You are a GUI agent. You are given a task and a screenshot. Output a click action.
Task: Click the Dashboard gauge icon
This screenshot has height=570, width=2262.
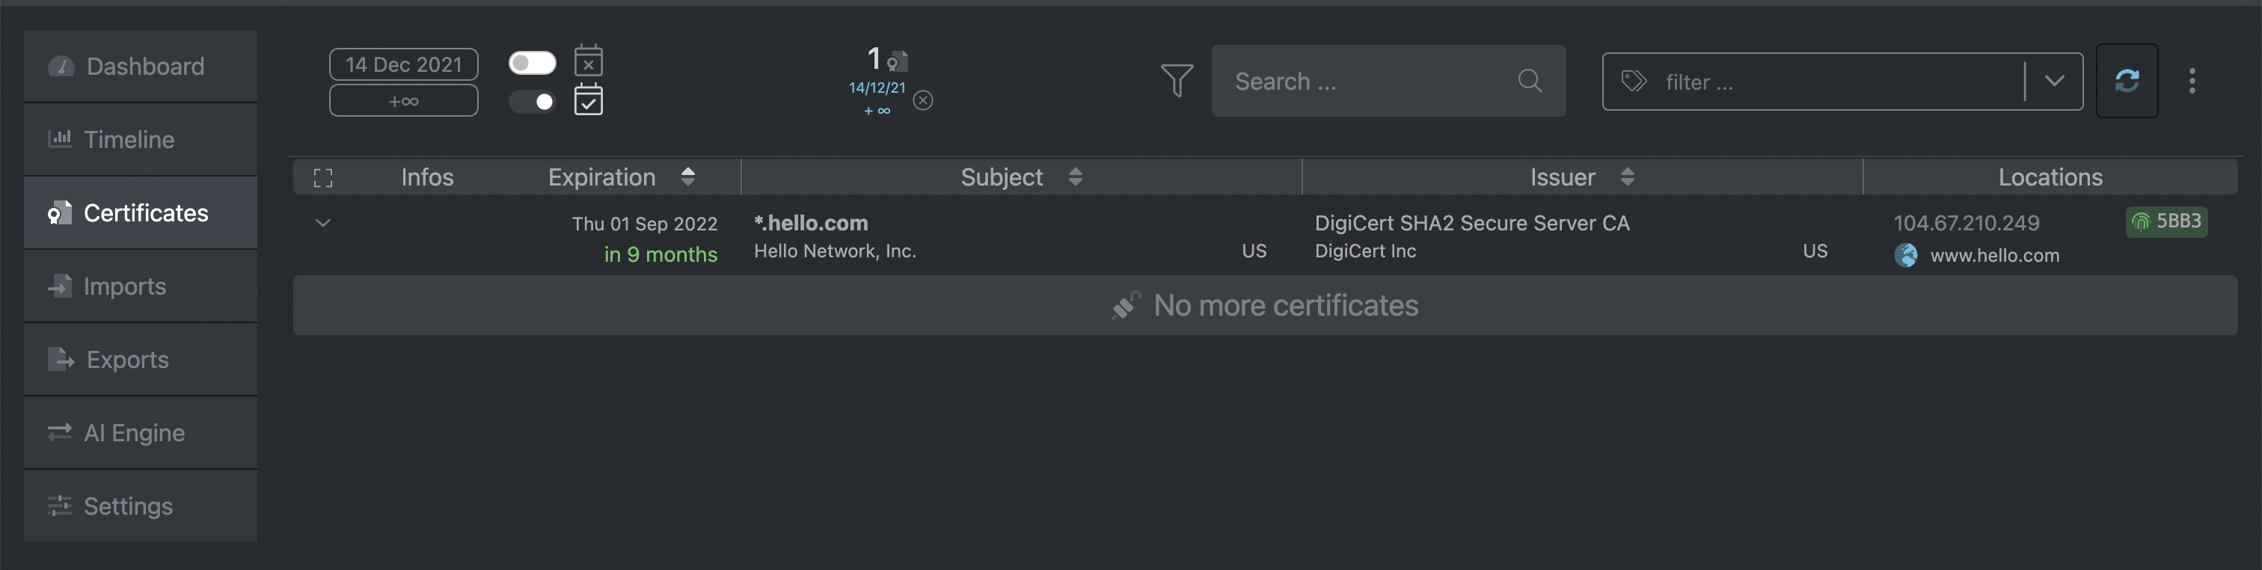(x=61, y=66)
